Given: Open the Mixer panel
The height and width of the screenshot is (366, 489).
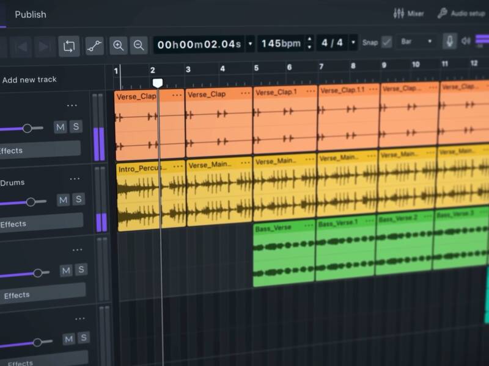Looking at the screenshot, I should [408, 13].
